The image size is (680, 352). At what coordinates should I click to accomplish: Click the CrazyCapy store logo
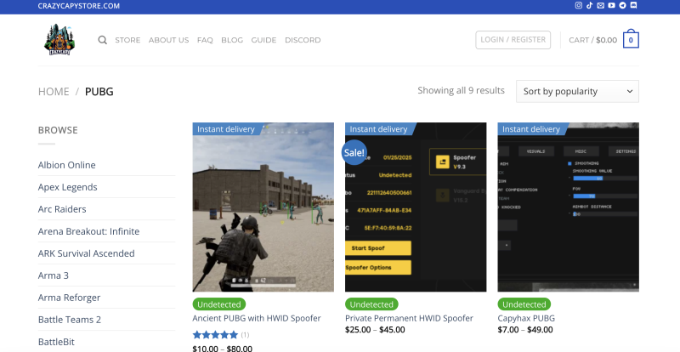pyautogui.click(x=59, y=40)
